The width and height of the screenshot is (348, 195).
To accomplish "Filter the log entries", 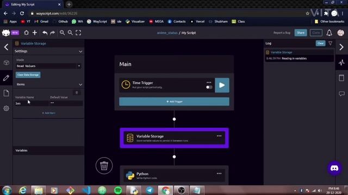I will pyautogui.click(x=330, y=43).
